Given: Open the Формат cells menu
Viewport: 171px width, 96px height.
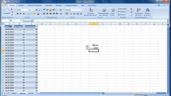Looking at the screenshot, I should [x=122, y=15].
